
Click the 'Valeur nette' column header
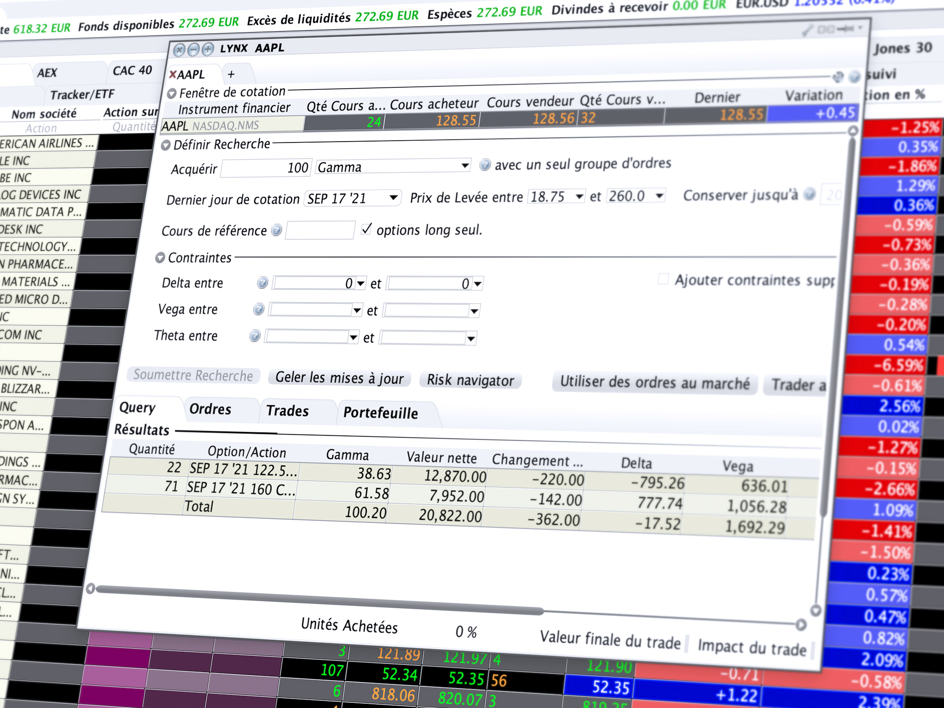442,457
